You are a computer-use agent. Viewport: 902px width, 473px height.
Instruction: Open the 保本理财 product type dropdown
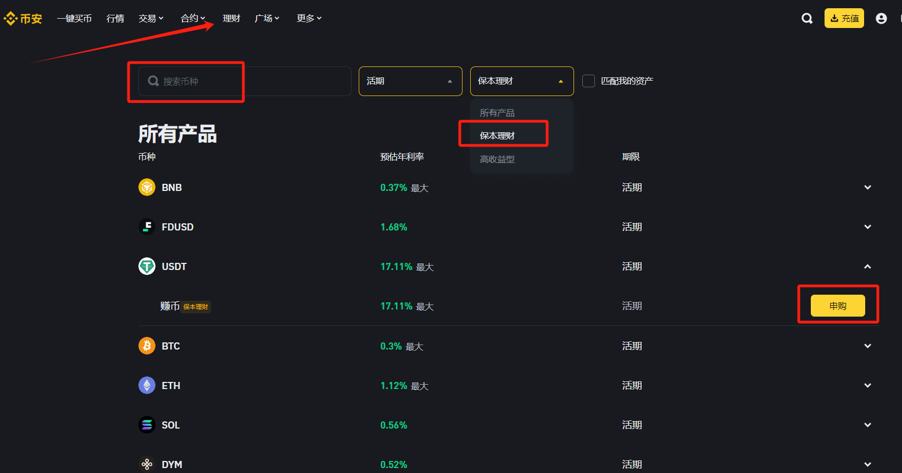coord(522,81)
